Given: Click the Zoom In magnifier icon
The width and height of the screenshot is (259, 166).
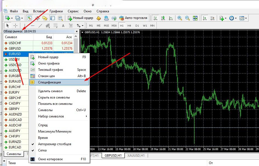Looking at the screenshot, I should (180, 18).
